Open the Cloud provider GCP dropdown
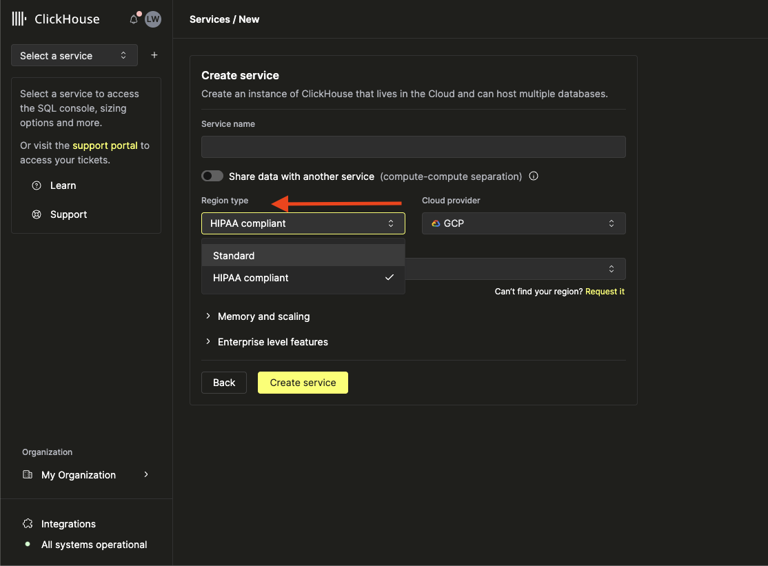This screenshot has height=566, width=768. 523,223
